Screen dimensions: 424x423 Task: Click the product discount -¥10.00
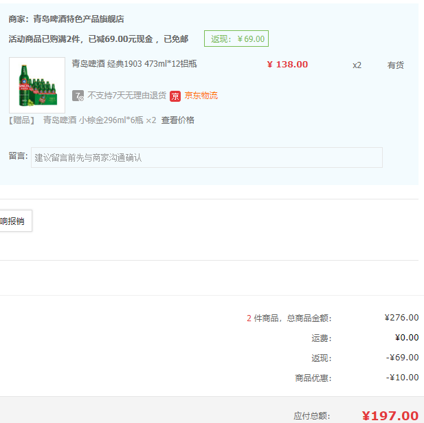(403, 378)
